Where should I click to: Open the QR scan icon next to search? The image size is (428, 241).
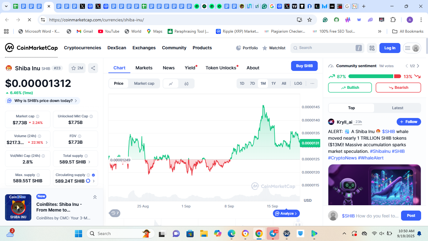[372, 48]
